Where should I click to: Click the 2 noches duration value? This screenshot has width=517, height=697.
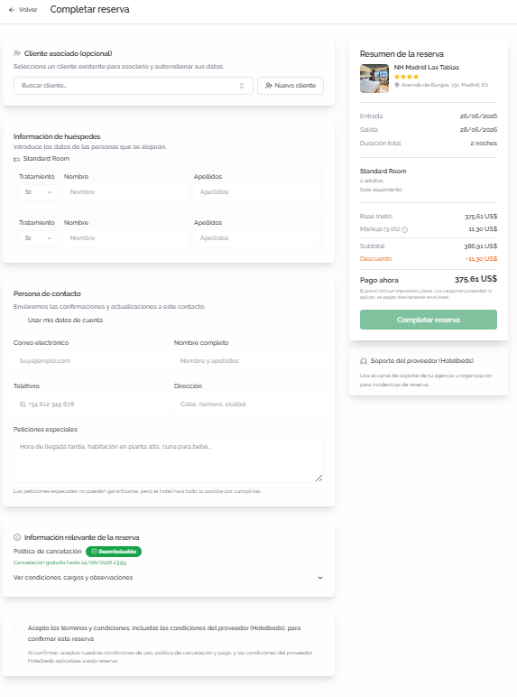coord(484,144)
